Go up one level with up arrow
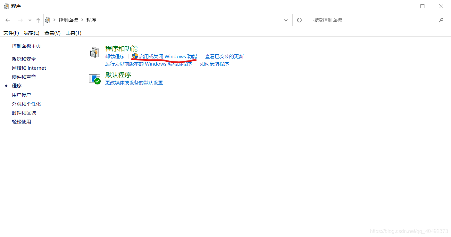The width and height of the screenshot is (451, 237). pyautogui.click(x=38, y=20)
